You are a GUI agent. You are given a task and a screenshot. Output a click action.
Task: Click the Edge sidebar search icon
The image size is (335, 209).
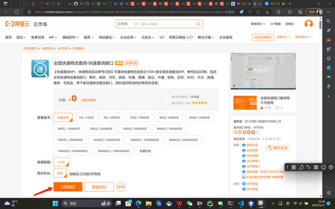[328, 21]
